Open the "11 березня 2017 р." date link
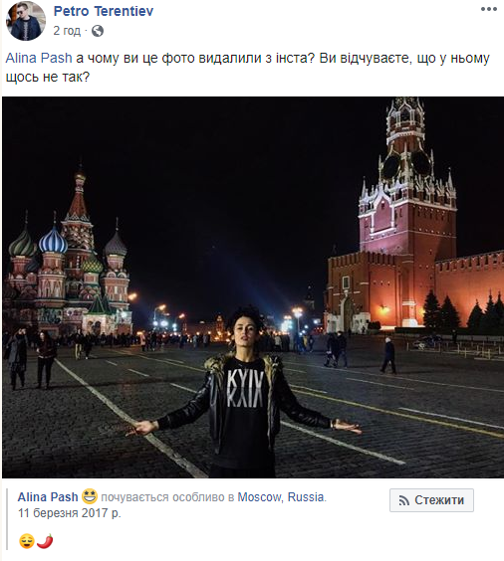The height and width of the screenshot is (561, 504). point(70,513)
